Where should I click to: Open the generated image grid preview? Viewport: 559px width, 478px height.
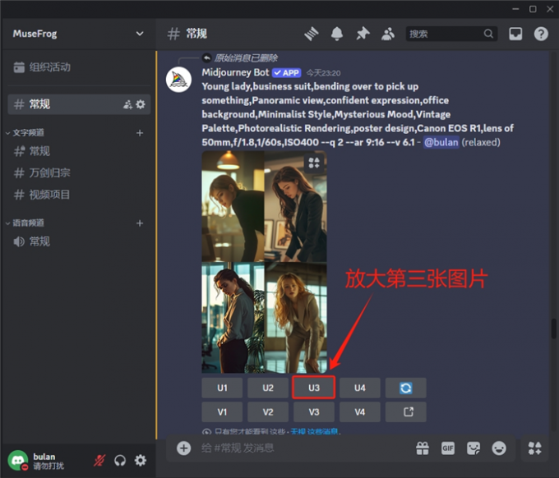(x=264, y=262)
